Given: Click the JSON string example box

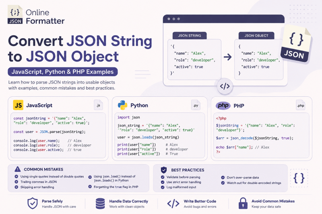Looking at the screenshot, I should 194,59.
